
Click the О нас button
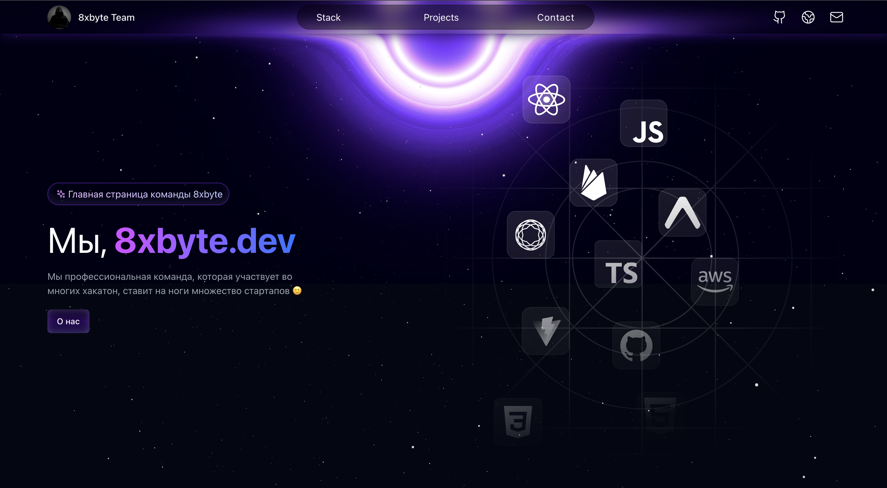click(x=68, y=321)
